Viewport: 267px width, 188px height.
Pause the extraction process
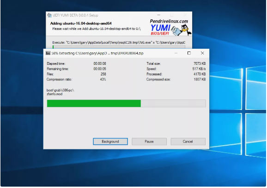point(149,142)
